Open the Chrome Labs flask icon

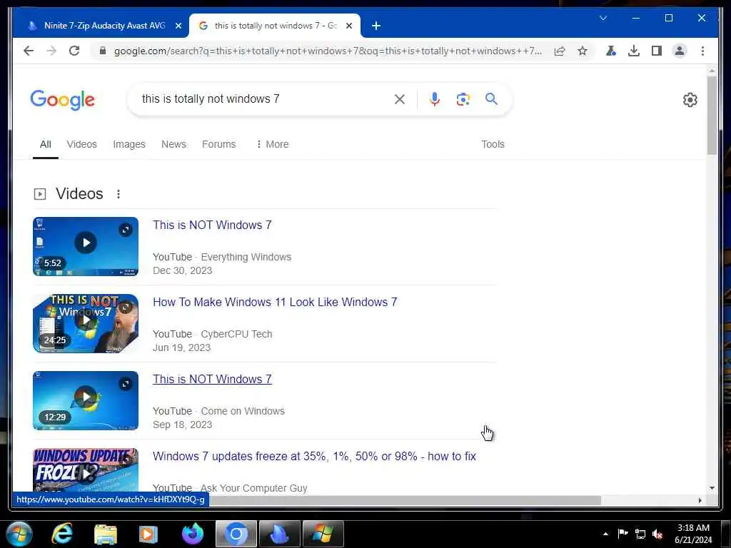(x=611, y=51)
